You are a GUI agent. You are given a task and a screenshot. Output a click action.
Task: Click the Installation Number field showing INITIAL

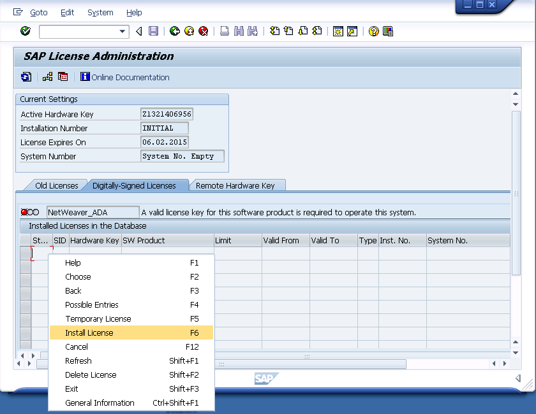tap(165, 128)
